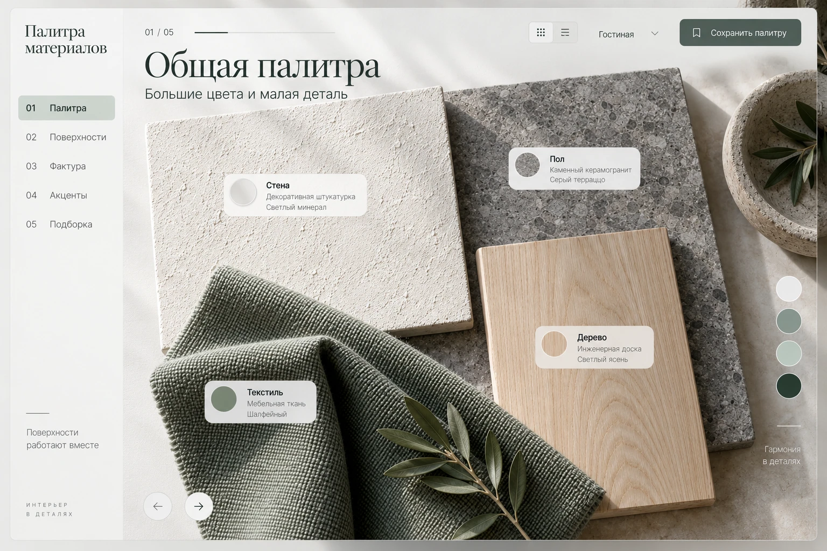The width and height of the screenshot is (827, 551).
Task: Pick the sage gray-green swatch at right
Action: click(789, 321)
